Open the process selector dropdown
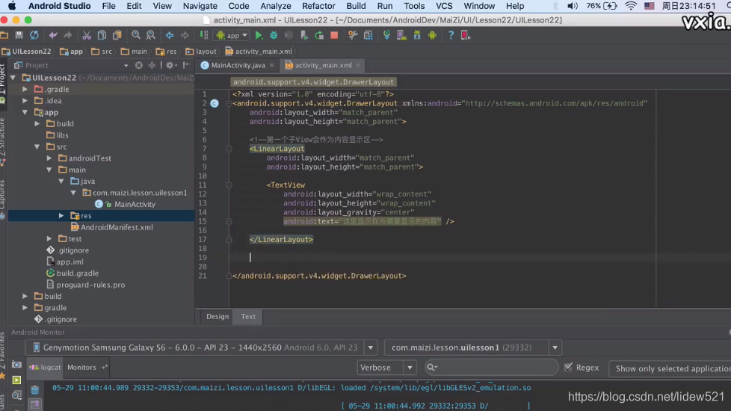 coord(555,347)
